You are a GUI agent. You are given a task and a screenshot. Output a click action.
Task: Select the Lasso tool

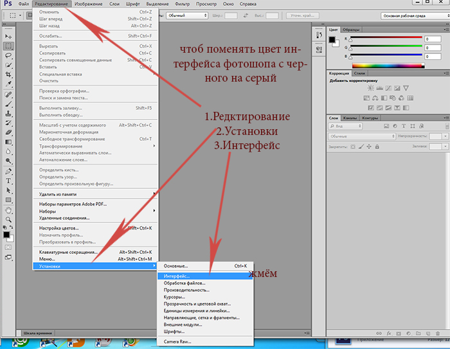tap(8, 55)
